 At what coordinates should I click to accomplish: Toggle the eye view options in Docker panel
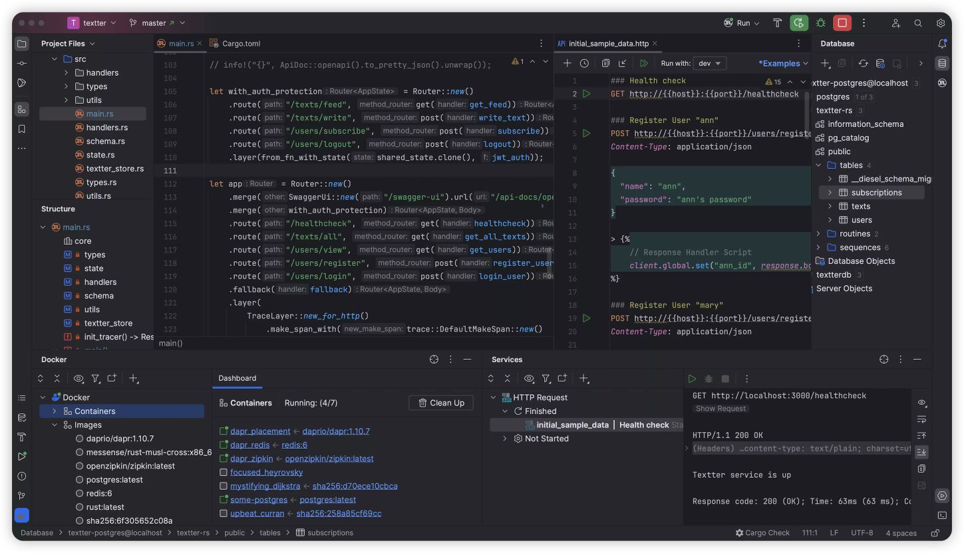coord(79,378)
